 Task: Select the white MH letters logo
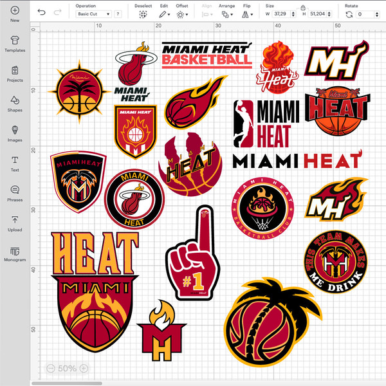pos(336,60)
